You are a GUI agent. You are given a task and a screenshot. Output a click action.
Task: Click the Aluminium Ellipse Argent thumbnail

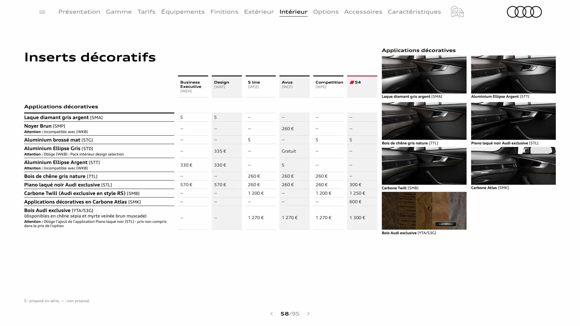click(x=513, y=74)
